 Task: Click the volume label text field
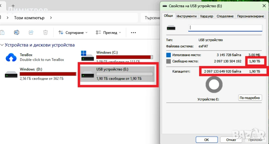coord(225,28)
